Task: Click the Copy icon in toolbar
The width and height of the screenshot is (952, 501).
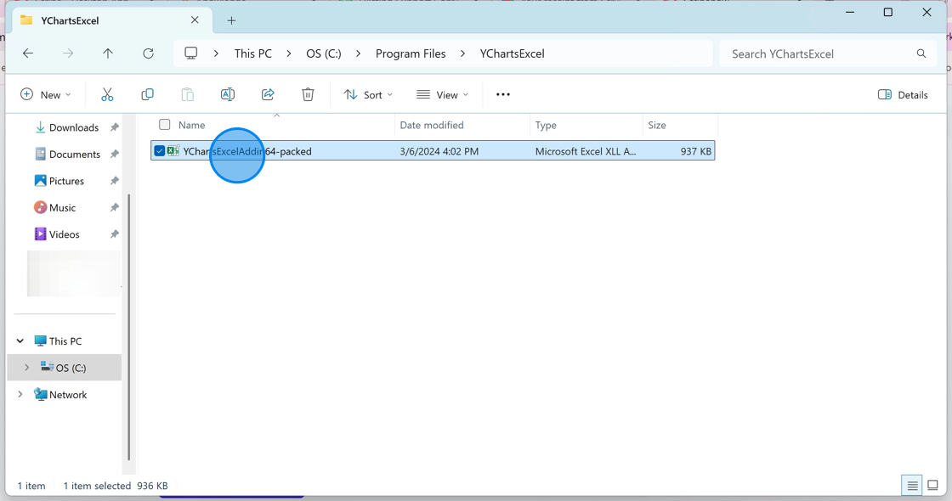Action: coord(147,94)
